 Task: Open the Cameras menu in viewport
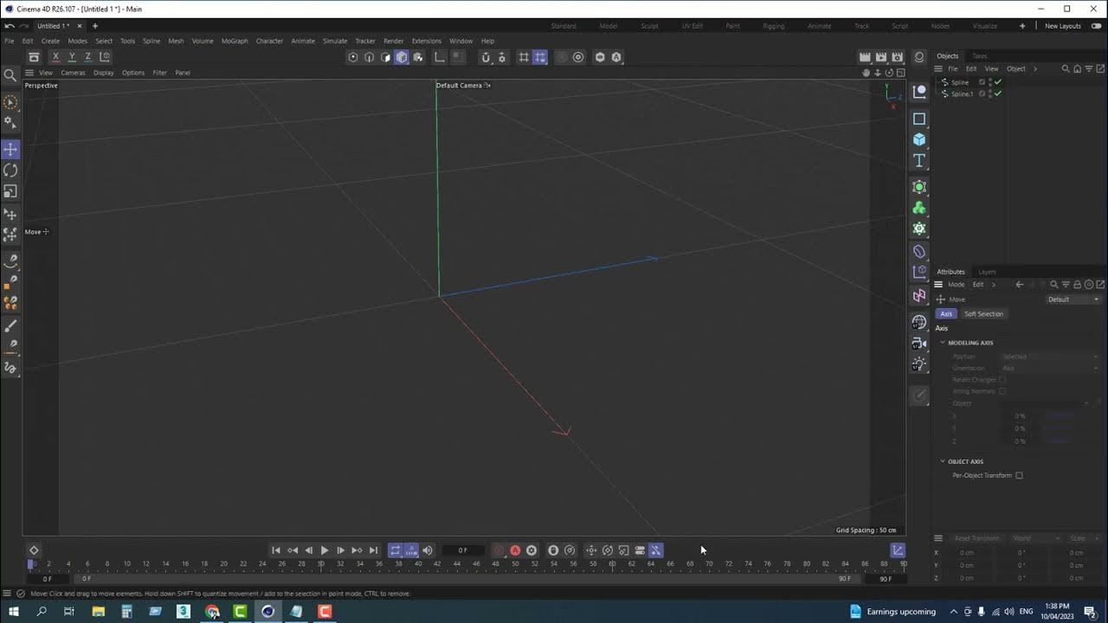[73, 73]
